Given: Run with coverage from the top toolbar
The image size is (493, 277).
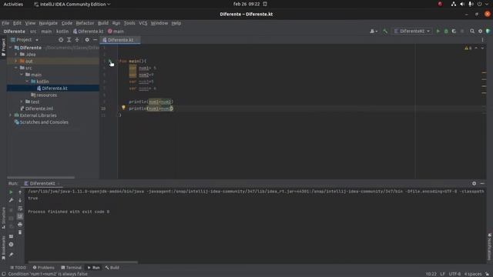Looking at the screenshot, I should click(454, 31).
